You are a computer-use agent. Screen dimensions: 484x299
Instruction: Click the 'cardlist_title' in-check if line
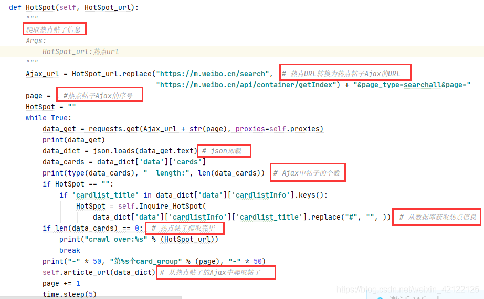pyautogui.click(x=194, y=195)
